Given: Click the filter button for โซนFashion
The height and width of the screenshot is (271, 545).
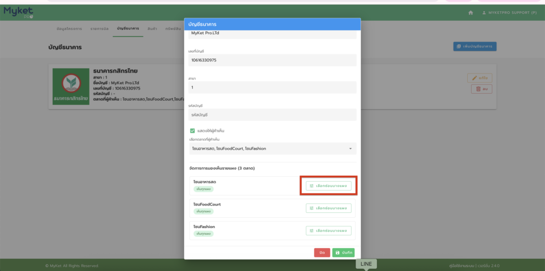Looking at the screenshot, I should (328, 231).
